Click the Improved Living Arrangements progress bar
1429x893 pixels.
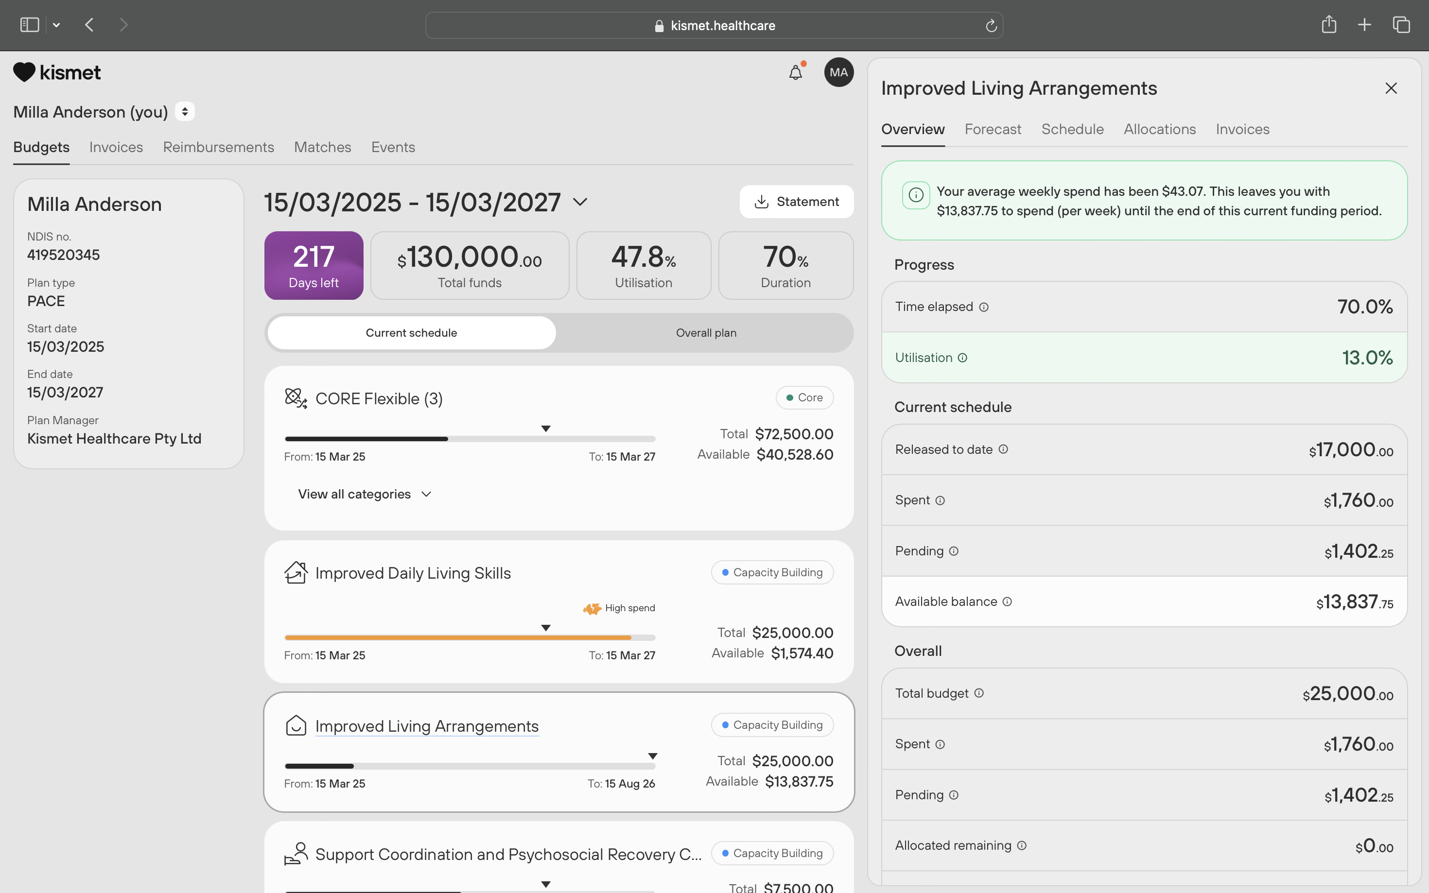point(470,766)
